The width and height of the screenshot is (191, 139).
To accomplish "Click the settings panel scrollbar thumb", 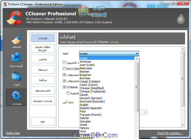I will point(183,79).
